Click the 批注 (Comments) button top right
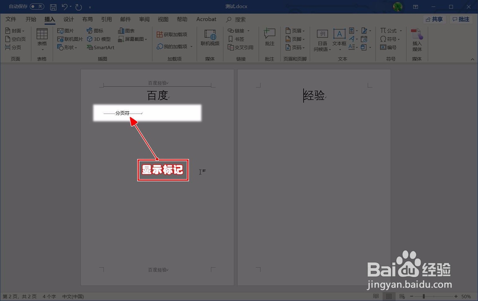The image size is (478, 301). (462, 19)
